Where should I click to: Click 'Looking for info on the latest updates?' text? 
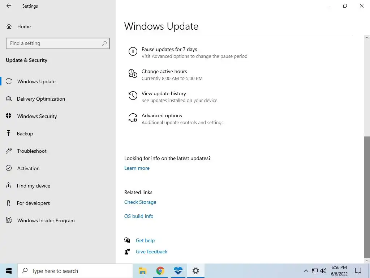(167, 158)
